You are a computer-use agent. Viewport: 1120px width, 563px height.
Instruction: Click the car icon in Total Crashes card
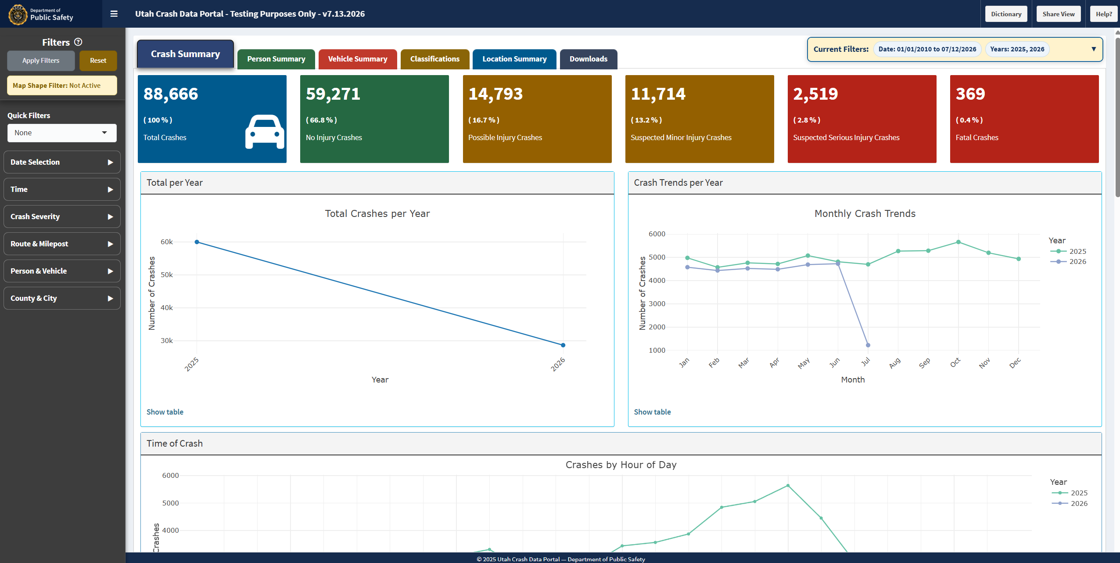[x=265, y=132]
